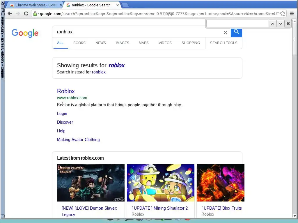Go back with the browser back arrow
The height and width of the screenshot is (223, 298).
point(10,13)
